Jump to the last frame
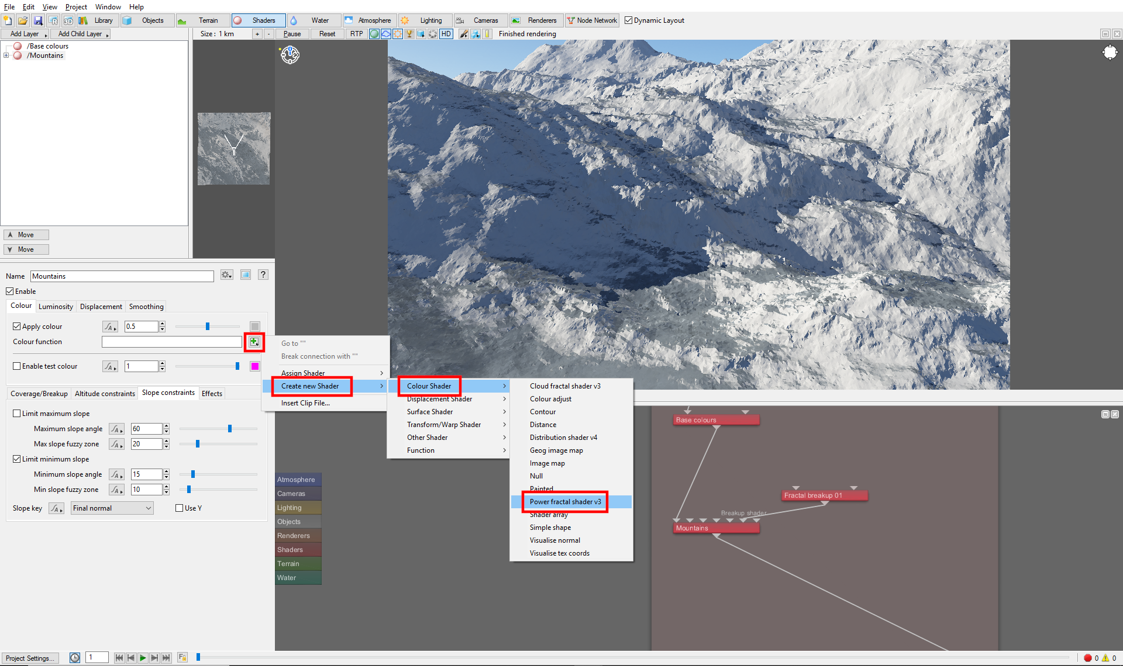Image resolution: width=1123 pixels, height=666 pixels. (x=166, y=658)
